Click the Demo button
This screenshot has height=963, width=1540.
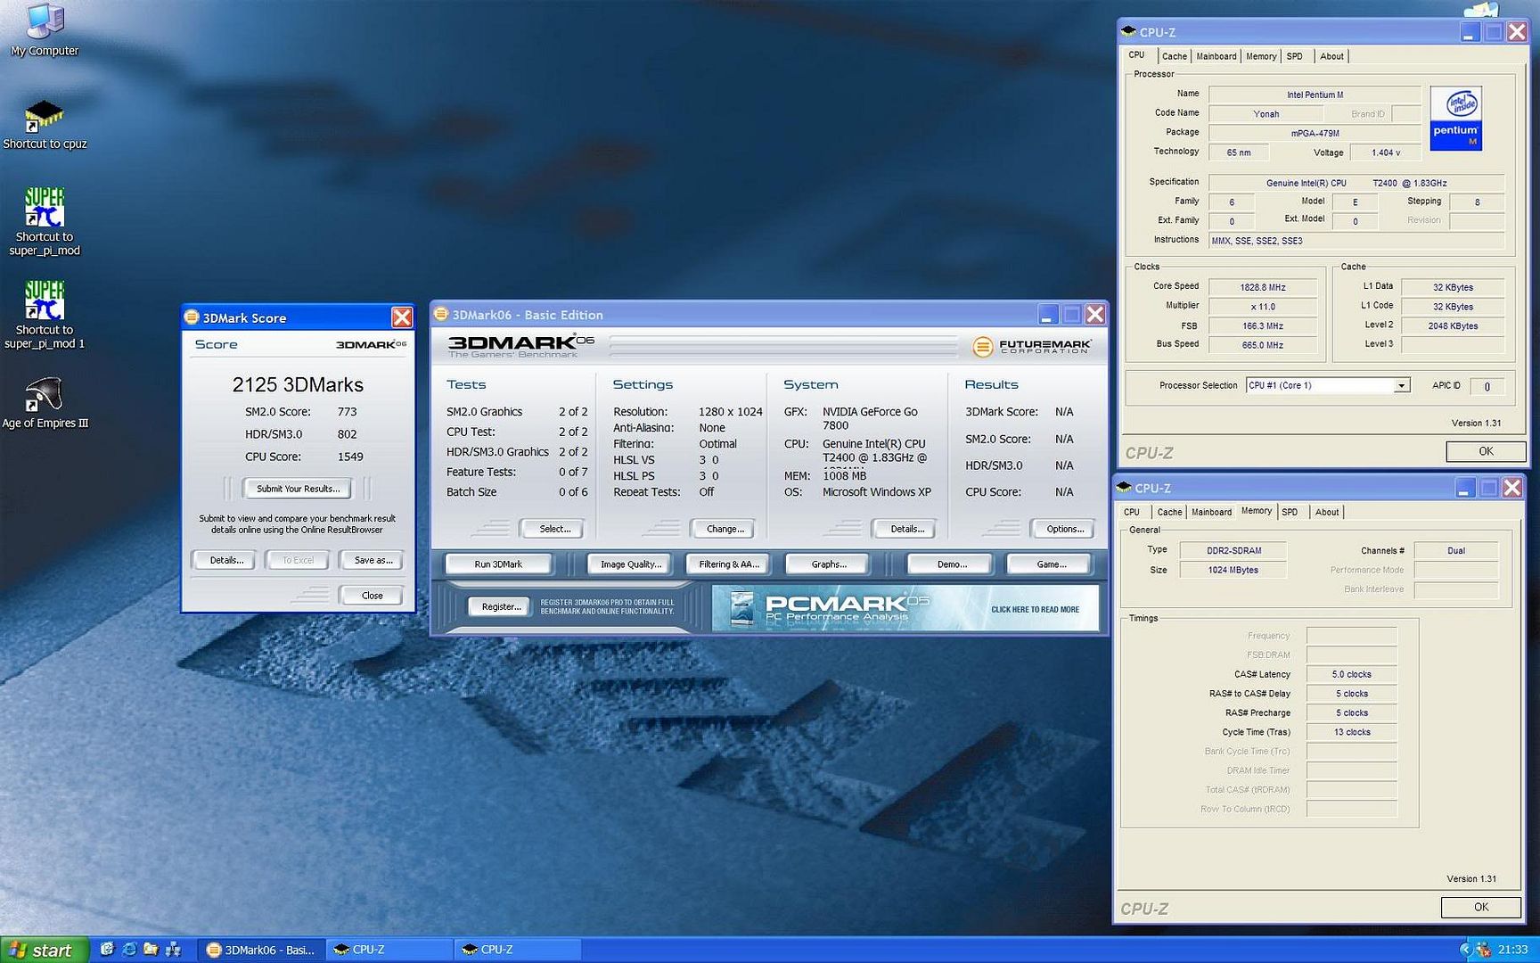click(950, 564)
